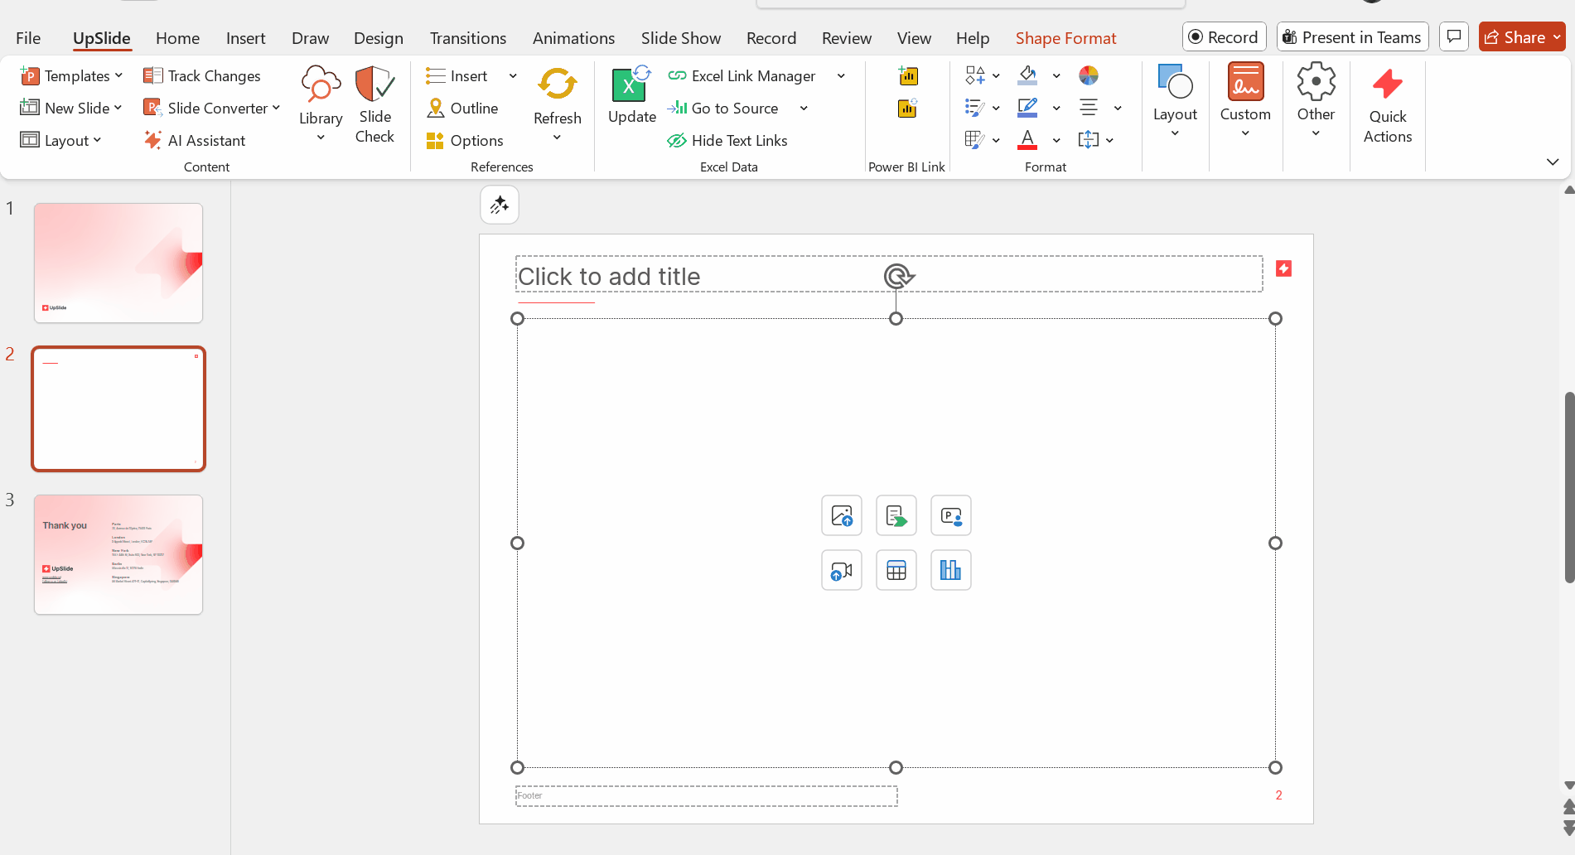Open the File menu
Image resolution: width=1575 pixels, height=855 pixels.
(x=28, y=38)
